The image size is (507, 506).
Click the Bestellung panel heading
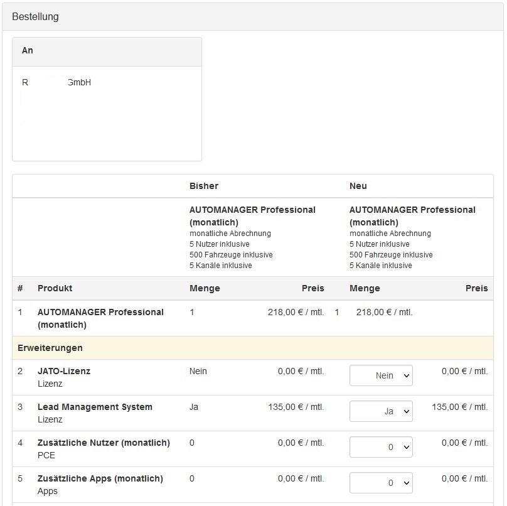[35, 16]
